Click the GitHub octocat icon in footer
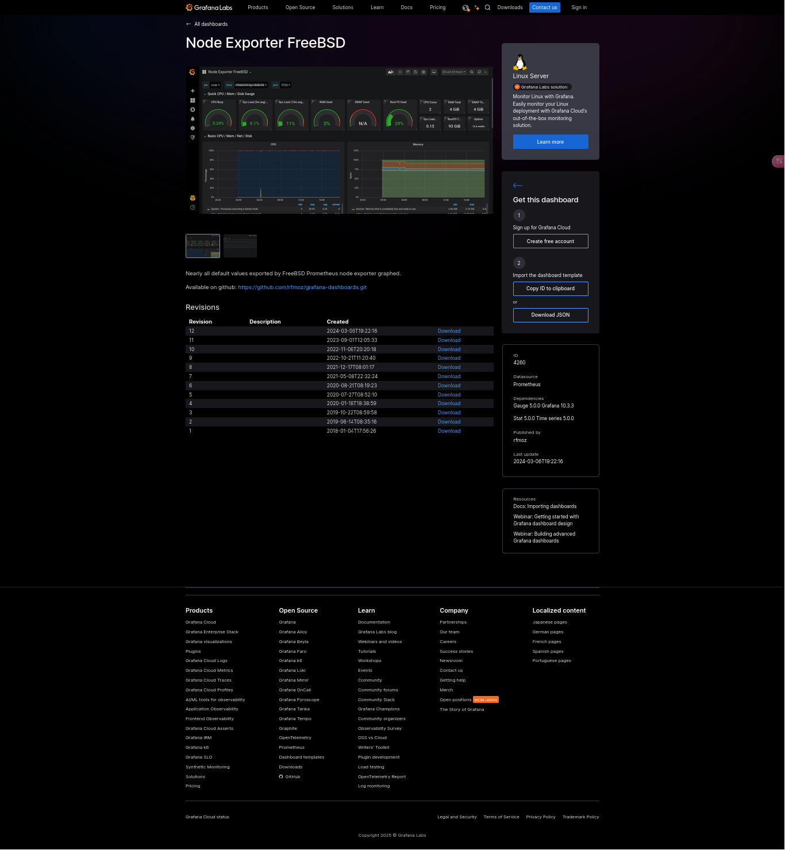Viewport: 785px width, 850px height. click(281, 777)
